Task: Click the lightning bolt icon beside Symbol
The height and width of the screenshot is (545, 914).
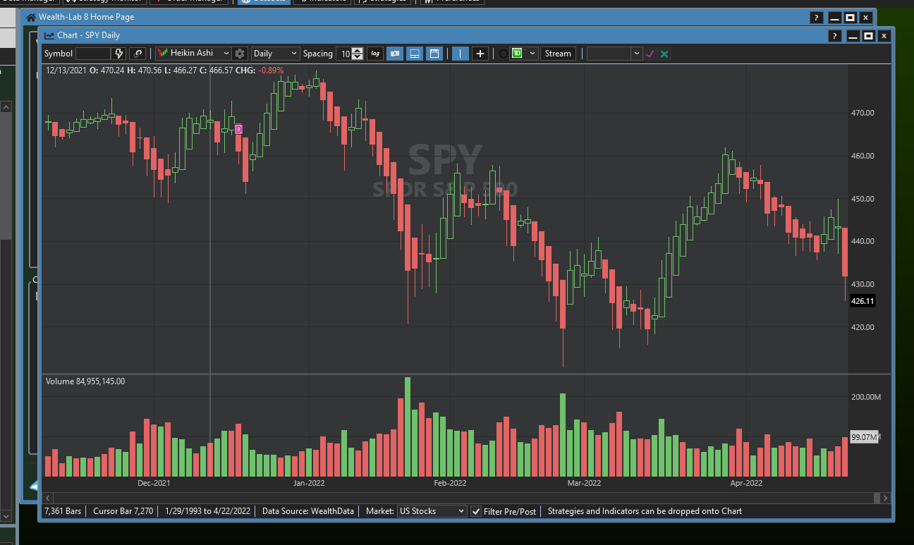Action: click(x=119, y=54)
